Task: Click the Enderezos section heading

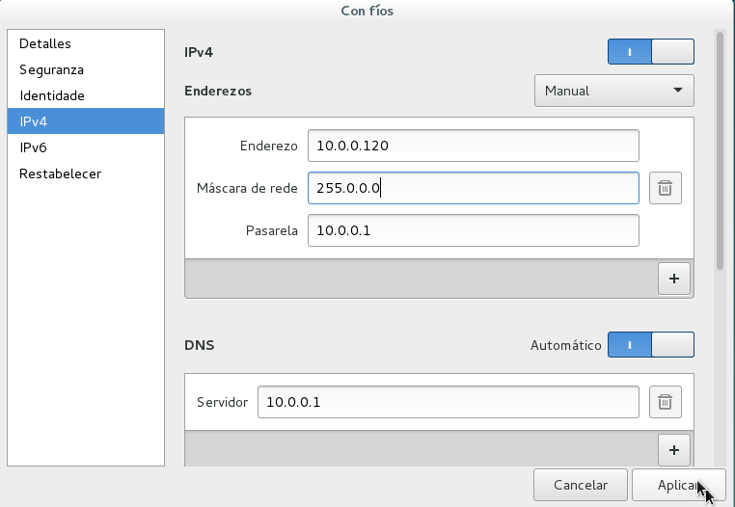Action: pos(218,91)
